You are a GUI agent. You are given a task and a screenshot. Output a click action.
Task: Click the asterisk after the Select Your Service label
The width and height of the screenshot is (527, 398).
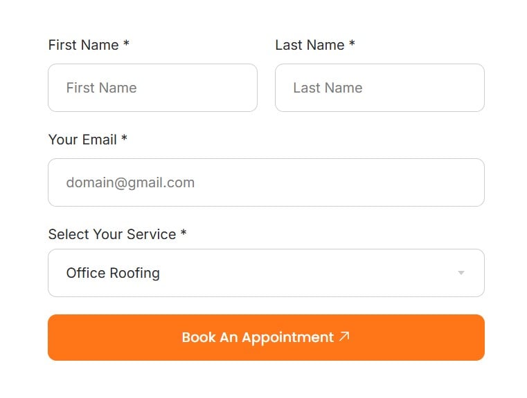[184, 232]
